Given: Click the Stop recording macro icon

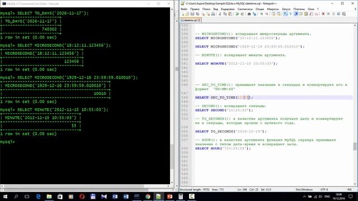Looking at the screenshot, I should coord(328,14).
